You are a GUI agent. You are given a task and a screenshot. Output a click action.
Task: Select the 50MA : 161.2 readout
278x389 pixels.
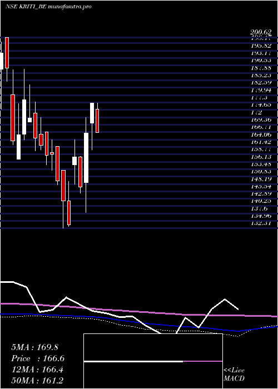38,381
